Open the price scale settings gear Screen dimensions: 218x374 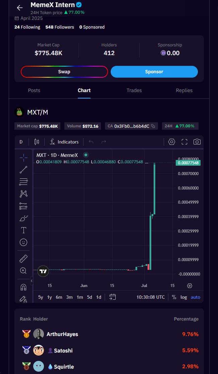point(190,286)
